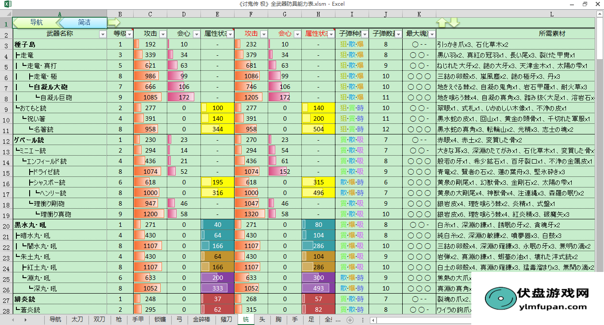The image size is (604, 325).
Task: Click the green right-pointing arrow in row 1
Action: coord(114,22)
